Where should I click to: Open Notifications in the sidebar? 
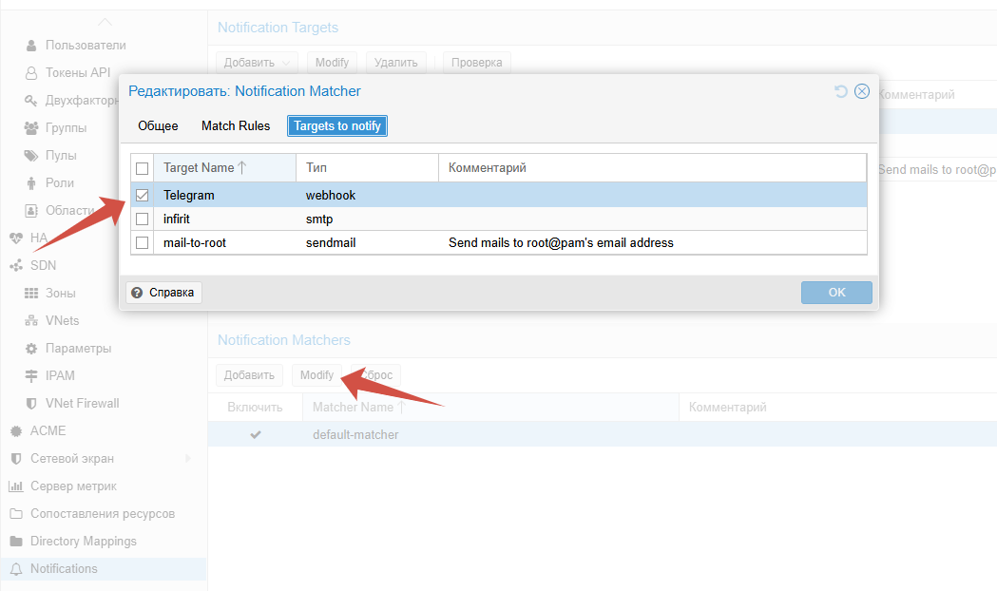105,569
